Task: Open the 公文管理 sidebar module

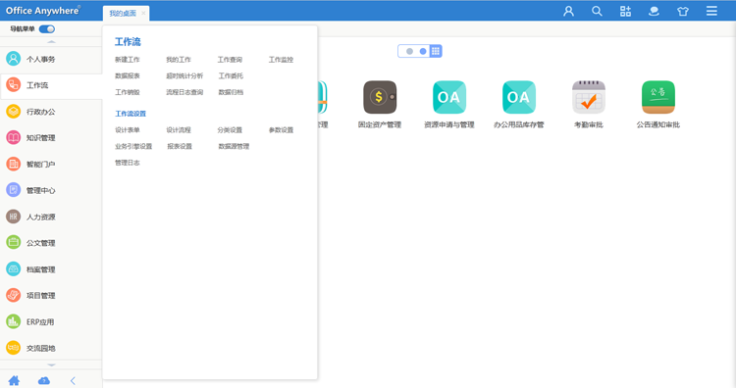Action: 51,243
